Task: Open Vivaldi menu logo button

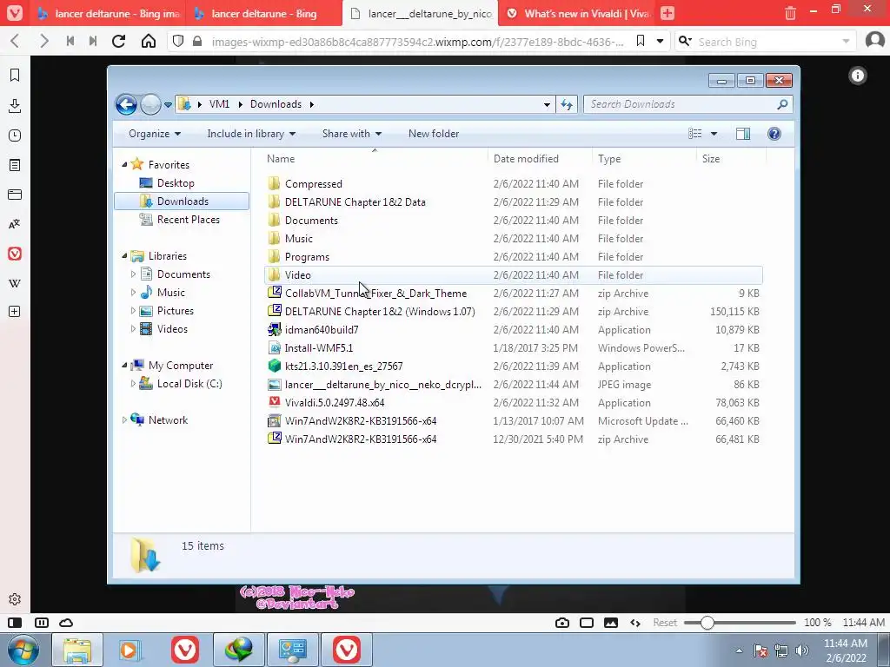Action: point(15,12)
